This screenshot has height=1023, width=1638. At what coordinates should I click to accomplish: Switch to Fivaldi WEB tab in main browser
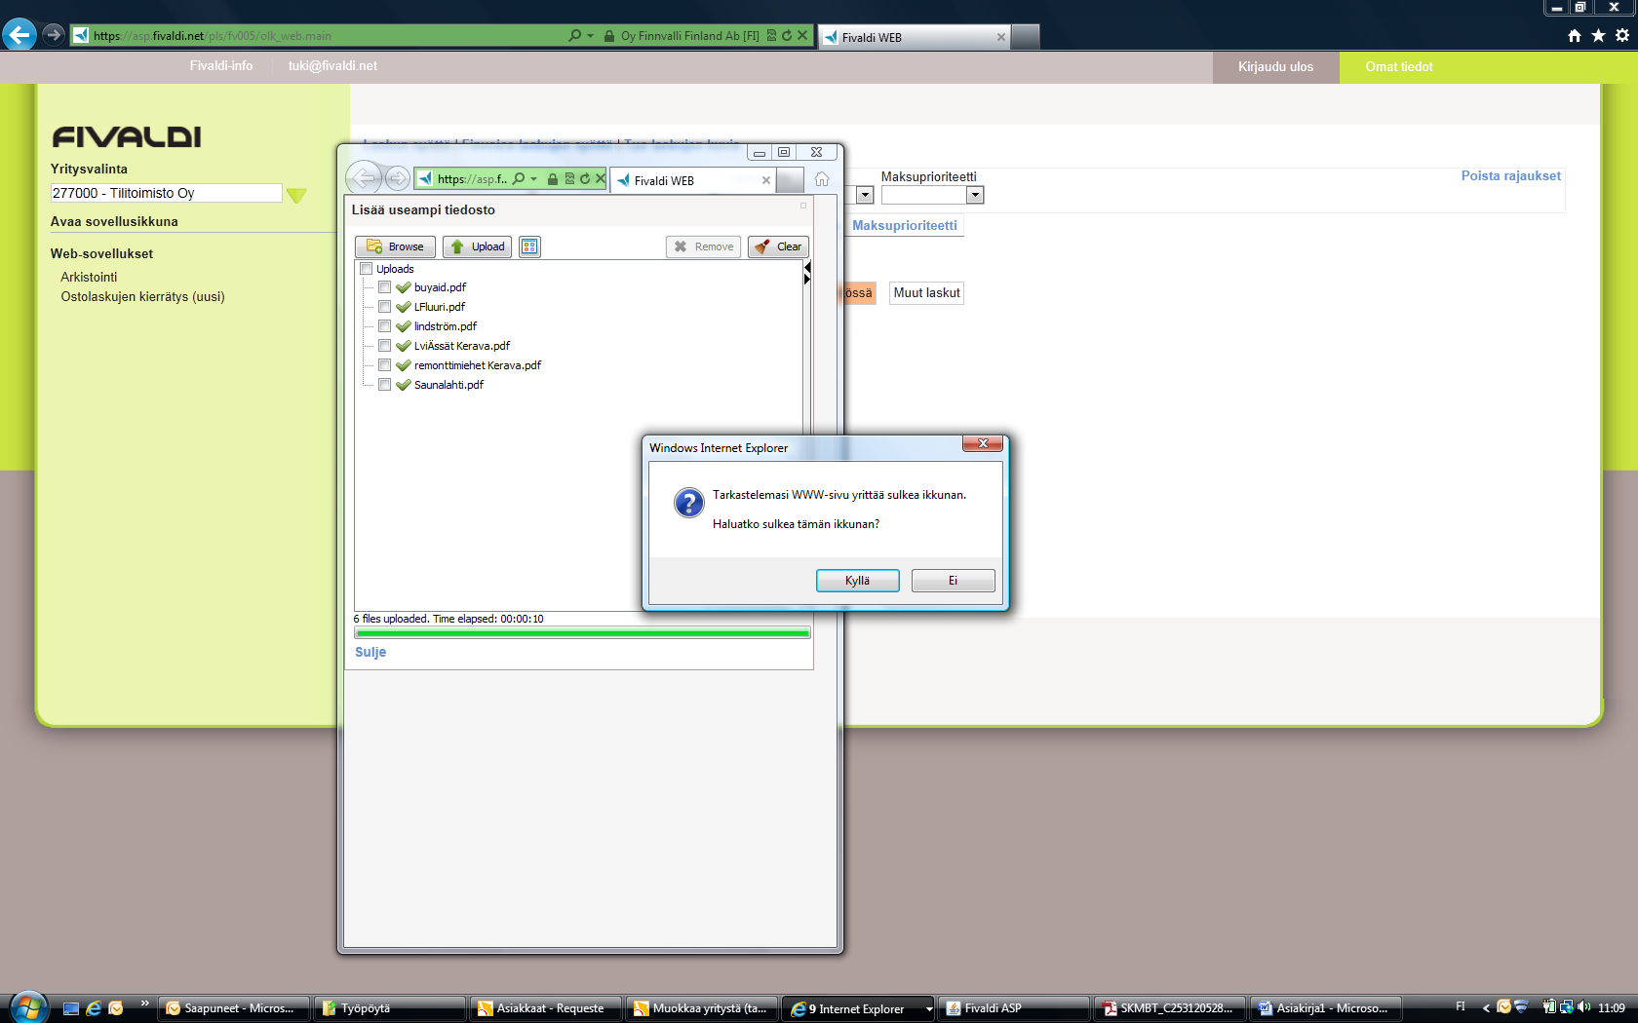pyautogui.click(x=913, y=37)
